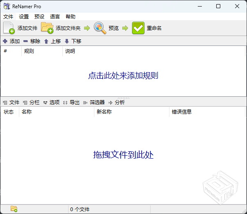Click icon beside 导出 in files toolbar

click(65, 103)
